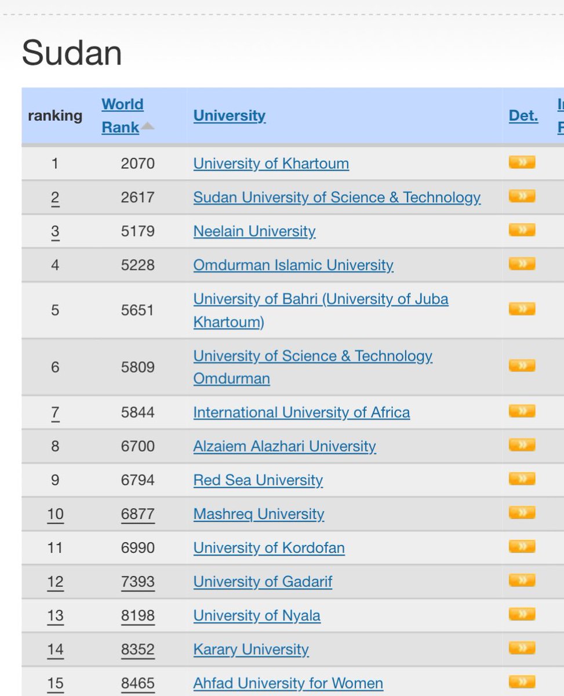Open Mashreq University link

click(x=259, y=514)
